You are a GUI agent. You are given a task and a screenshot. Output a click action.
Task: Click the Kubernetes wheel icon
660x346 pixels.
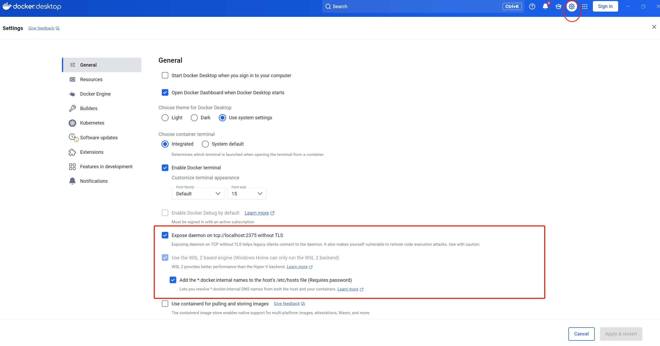(x=72, y=123)
